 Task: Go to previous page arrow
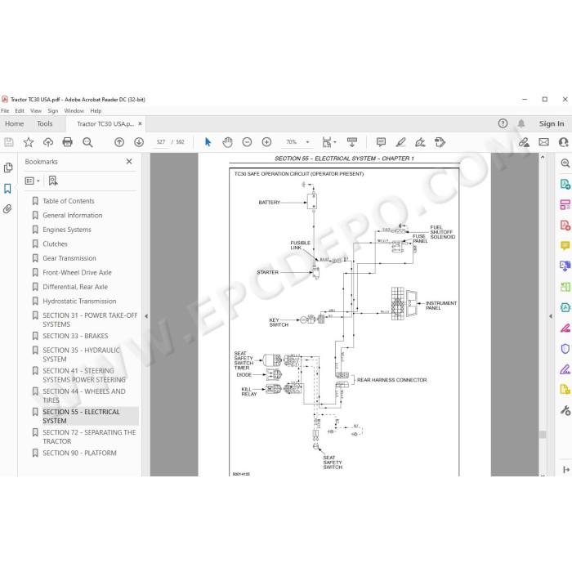point(119,142)
